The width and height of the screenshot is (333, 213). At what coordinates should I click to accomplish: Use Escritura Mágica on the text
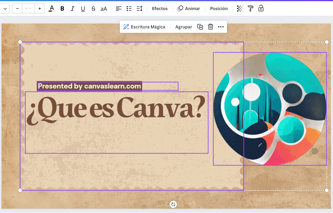(x=144, y=27)
